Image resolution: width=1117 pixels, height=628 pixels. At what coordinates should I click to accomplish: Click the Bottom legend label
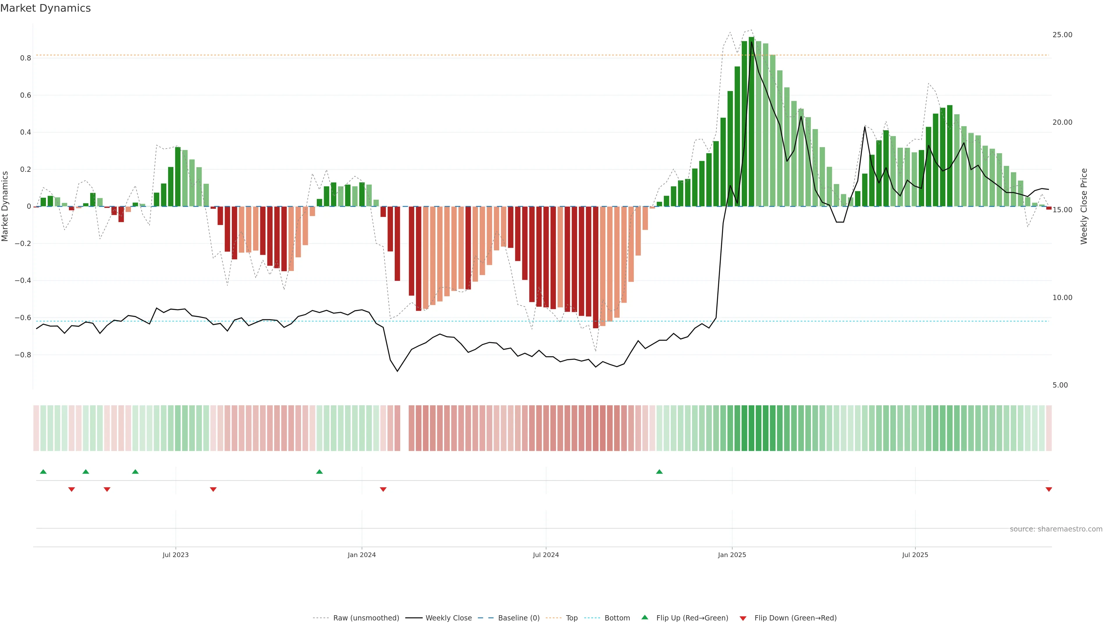tap(617, 618)
